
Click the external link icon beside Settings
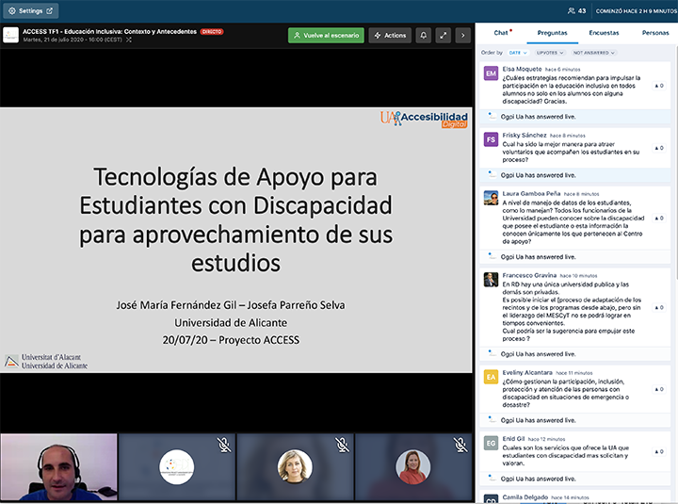(x=49, y=10)
